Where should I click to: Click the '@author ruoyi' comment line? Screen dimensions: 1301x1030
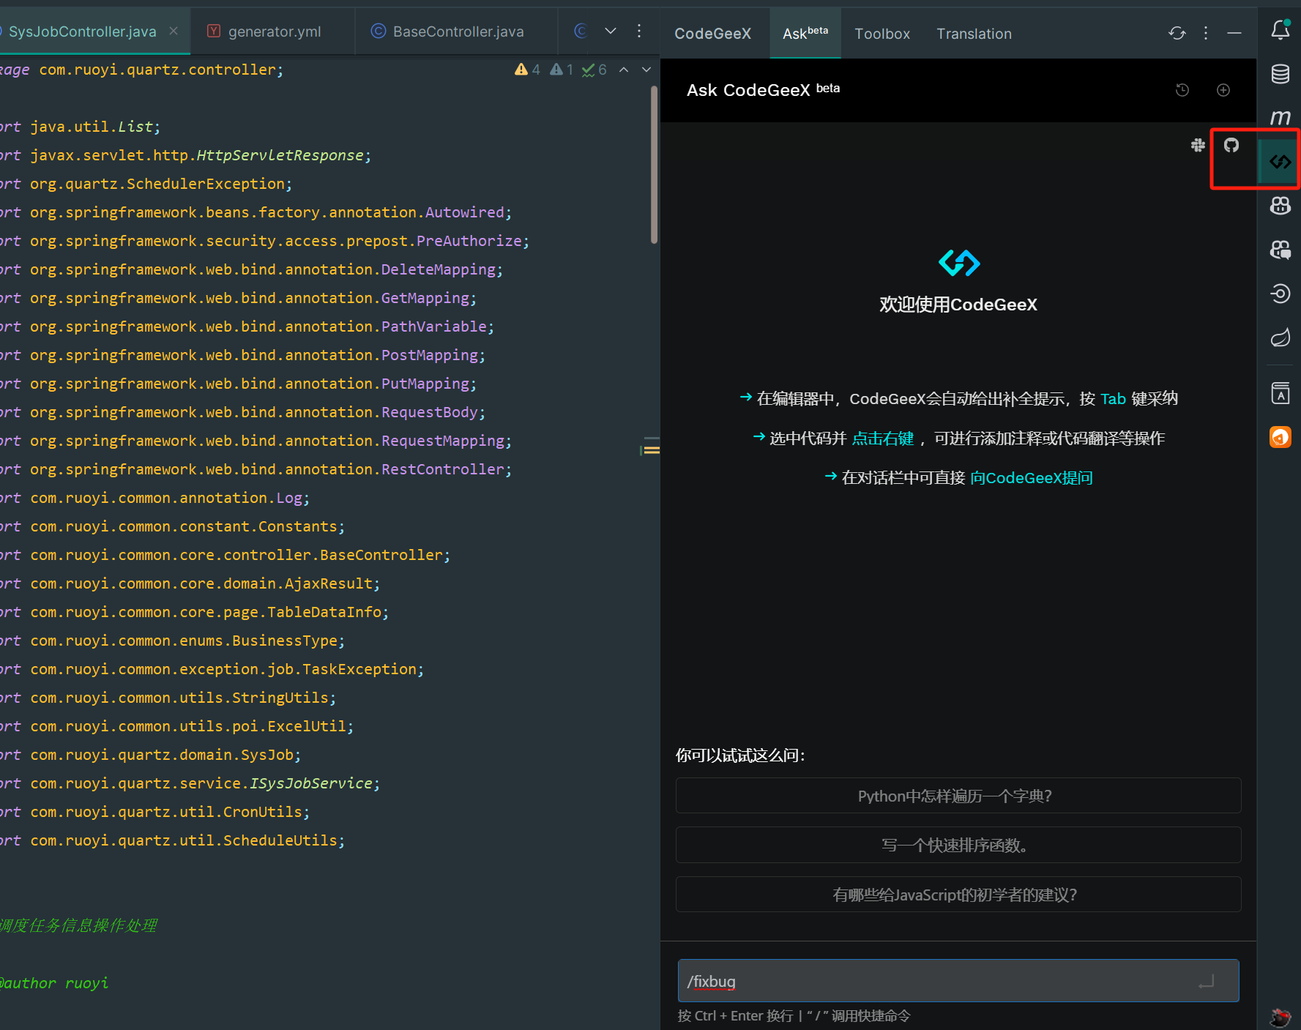[x=54, y=983]
